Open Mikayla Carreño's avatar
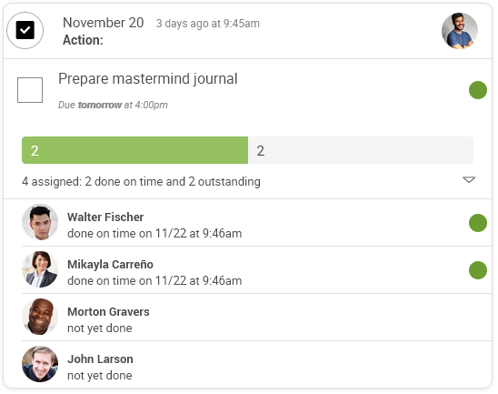498x394 pixels. [40, 269]
